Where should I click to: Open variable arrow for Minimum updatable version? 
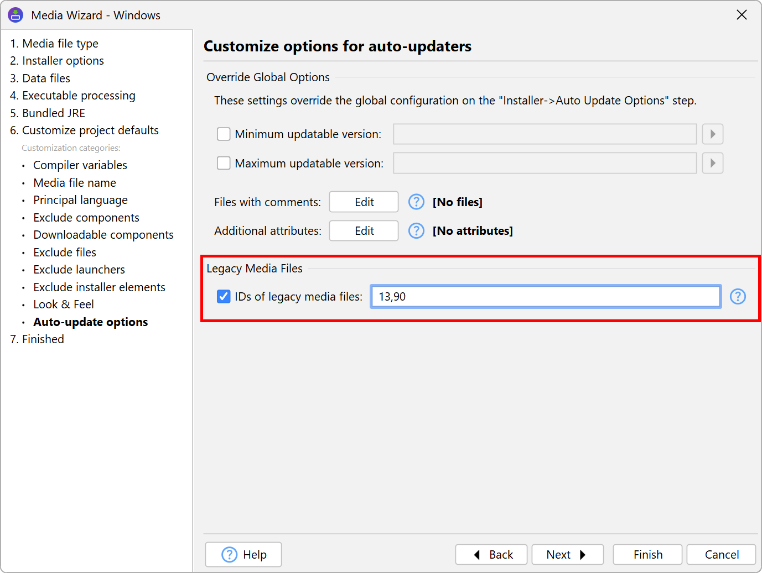coord(713,134)
